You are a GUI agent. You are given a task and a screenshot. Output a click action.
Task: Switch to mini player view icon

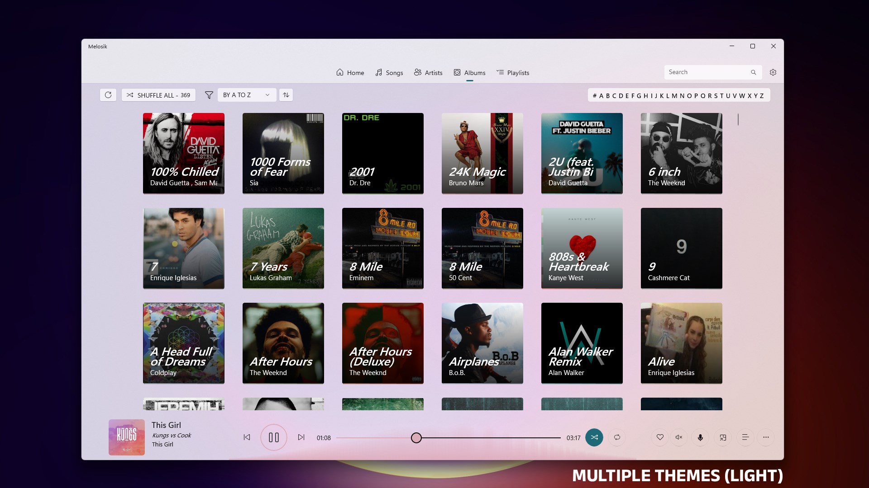[x=723, y=437]
